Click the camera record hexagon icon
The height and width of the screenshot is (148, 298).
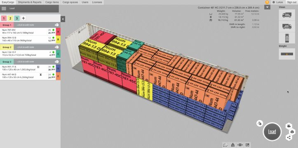[289, 126]
